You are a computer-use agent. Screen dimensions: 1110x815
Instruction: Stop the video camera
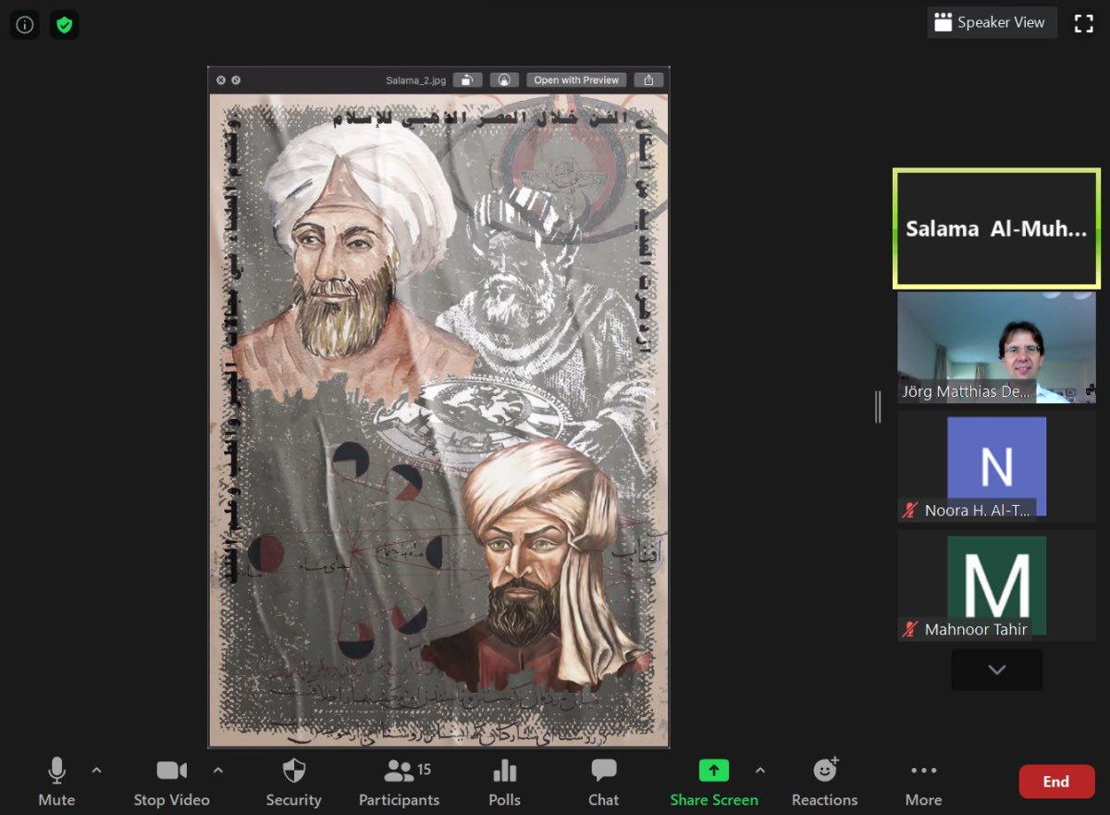(171, 783)
